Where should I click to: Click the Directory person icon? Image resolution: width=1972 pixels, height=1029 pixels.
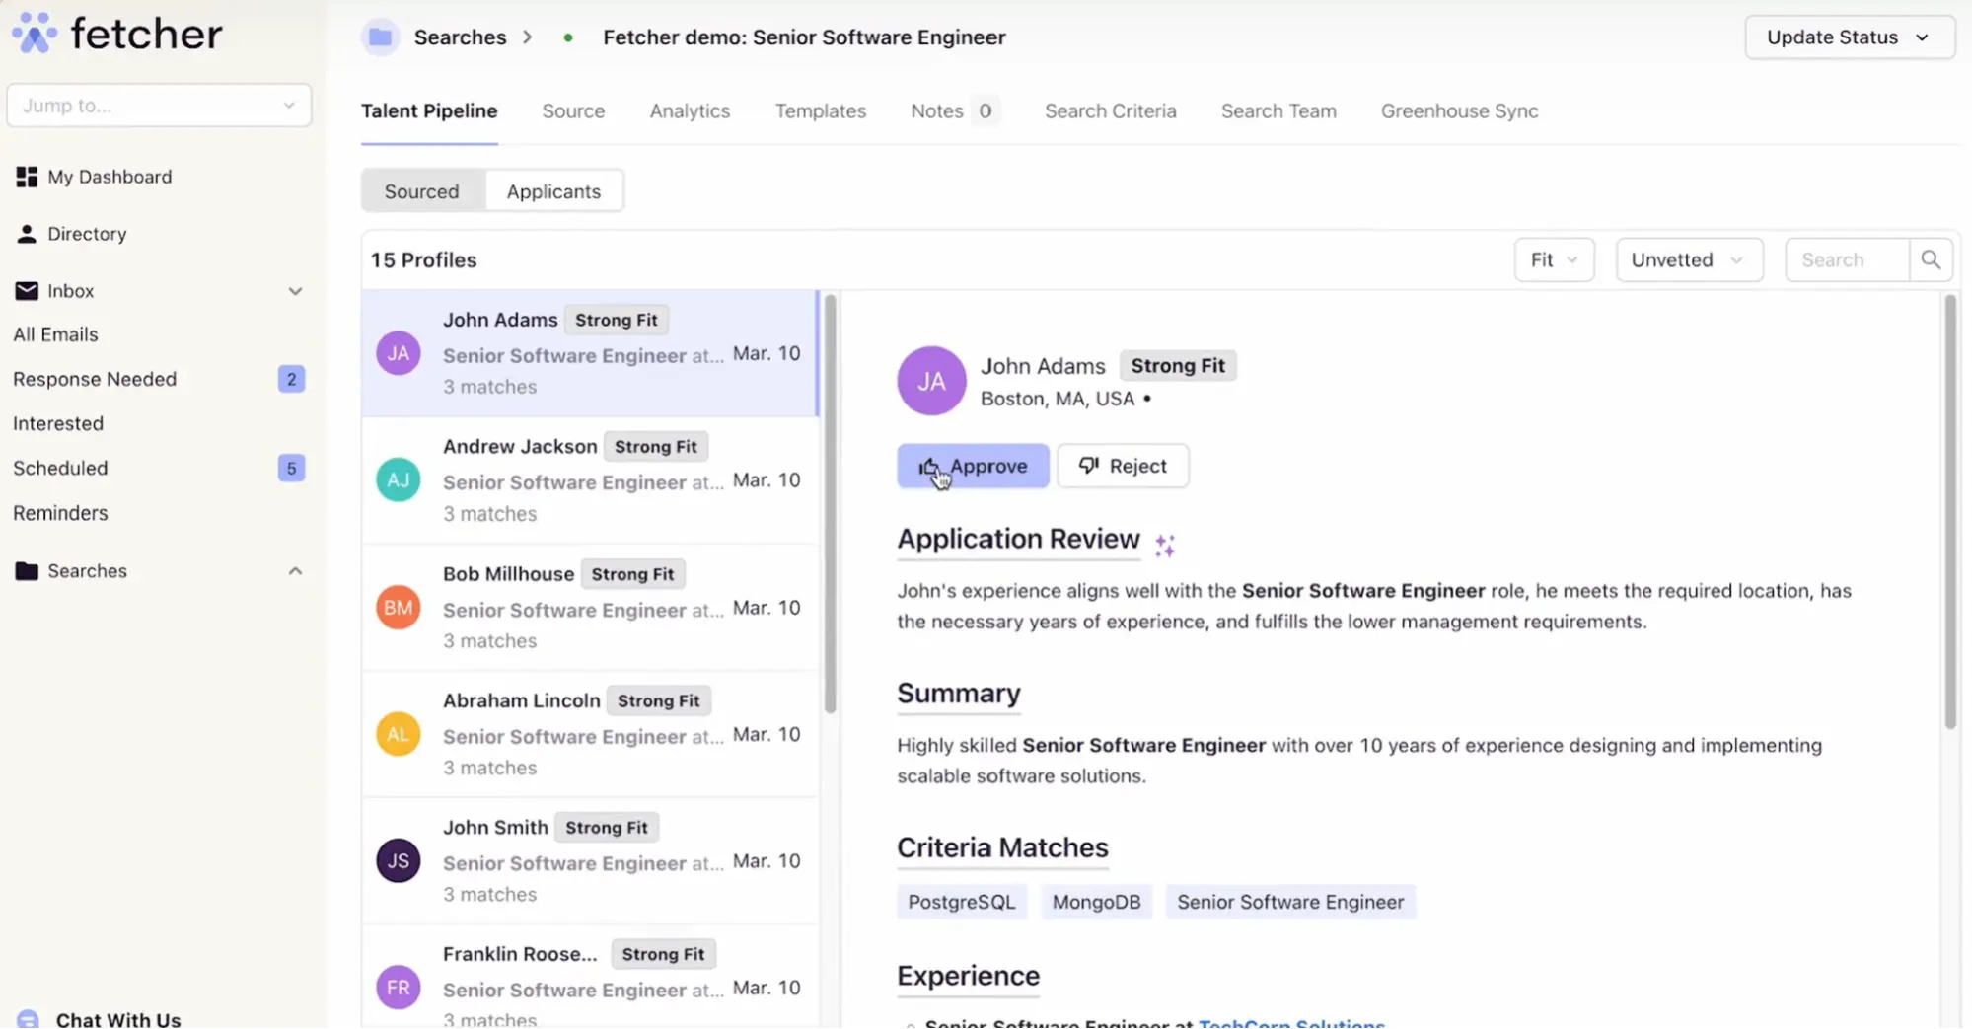(27, 234)
